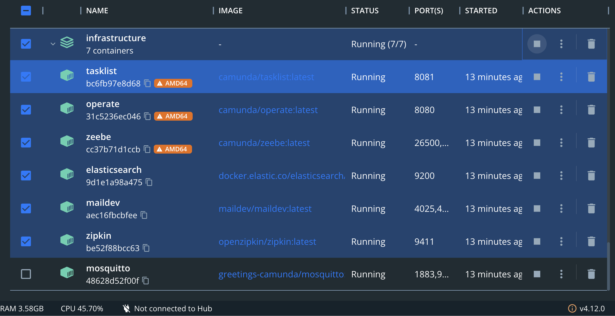Open more actions for mosquitto container
This screenshot has height=316, width=615.
coord(561,274)
